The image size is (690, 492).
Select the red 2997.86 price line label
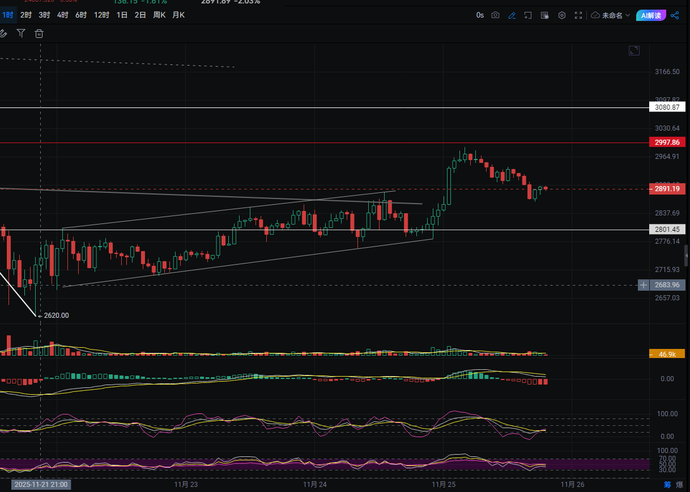coord(667,143)
